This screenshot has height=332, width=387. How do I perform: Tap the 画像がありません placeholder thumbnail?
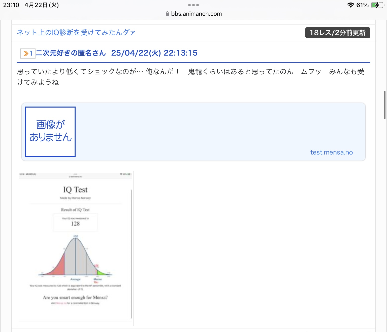[50, 132]
